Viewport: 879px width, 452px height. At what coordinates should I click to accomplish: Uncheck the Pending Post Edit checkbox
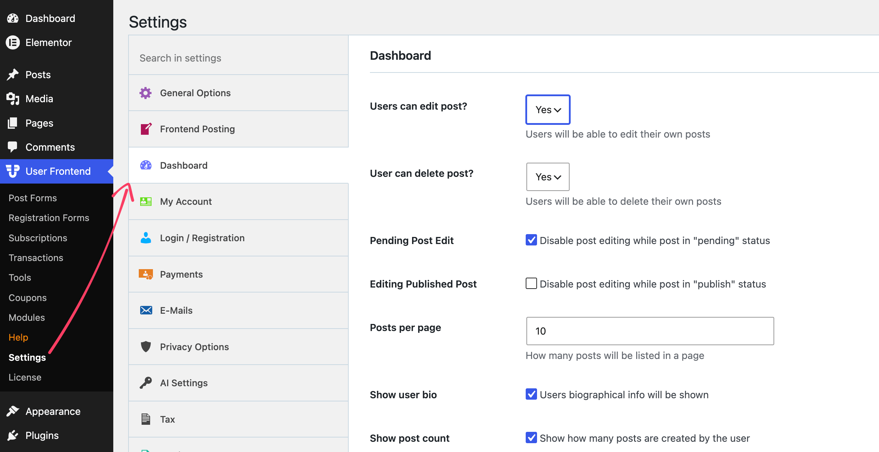pos(531,240)
